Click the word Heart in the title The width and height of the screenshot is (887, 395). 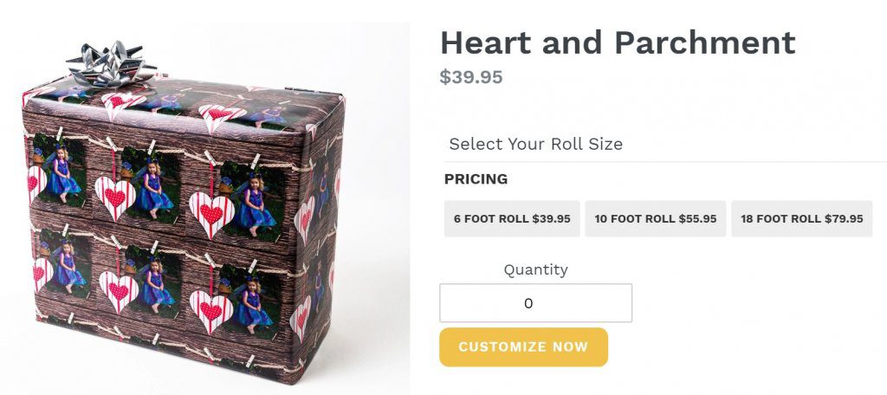[x=488, y=42]
